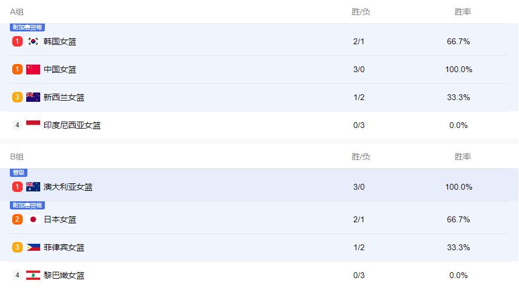Click the Australia flag icon

click(33, 187)
